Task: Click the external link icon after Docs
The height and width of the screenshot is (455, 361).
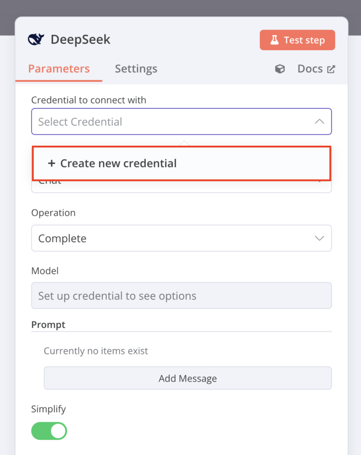Action: 331,69
